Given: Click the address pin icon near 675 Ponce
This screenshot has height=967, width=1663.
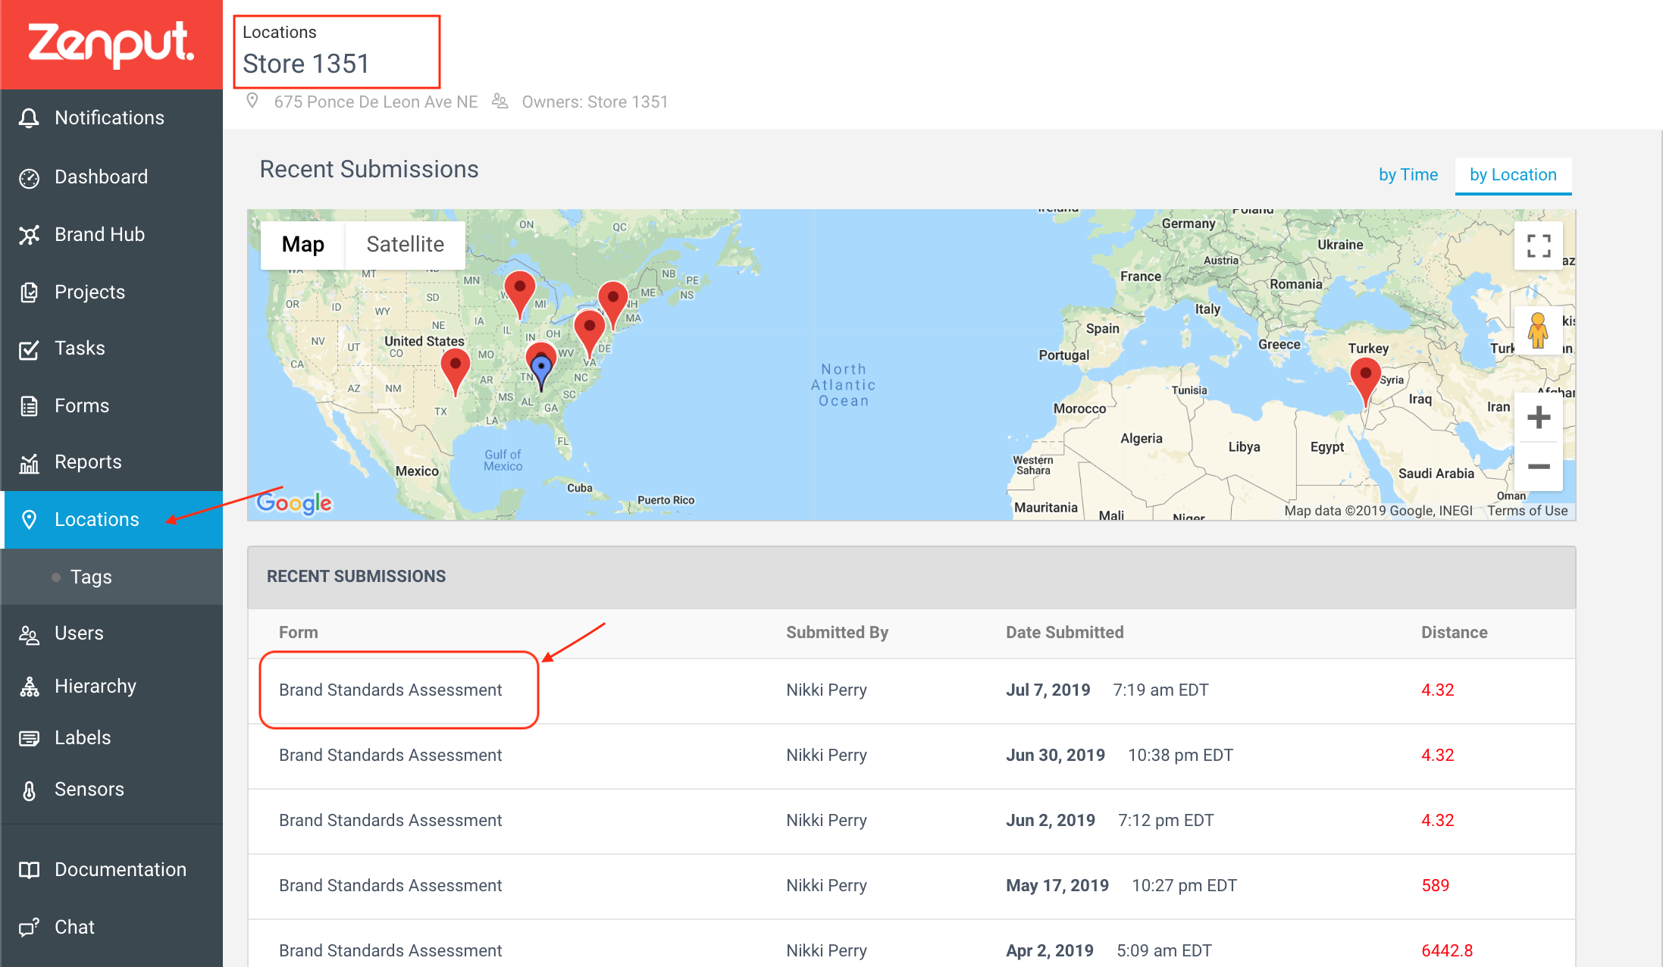Looking at the screenshot, I should point(252,101).
